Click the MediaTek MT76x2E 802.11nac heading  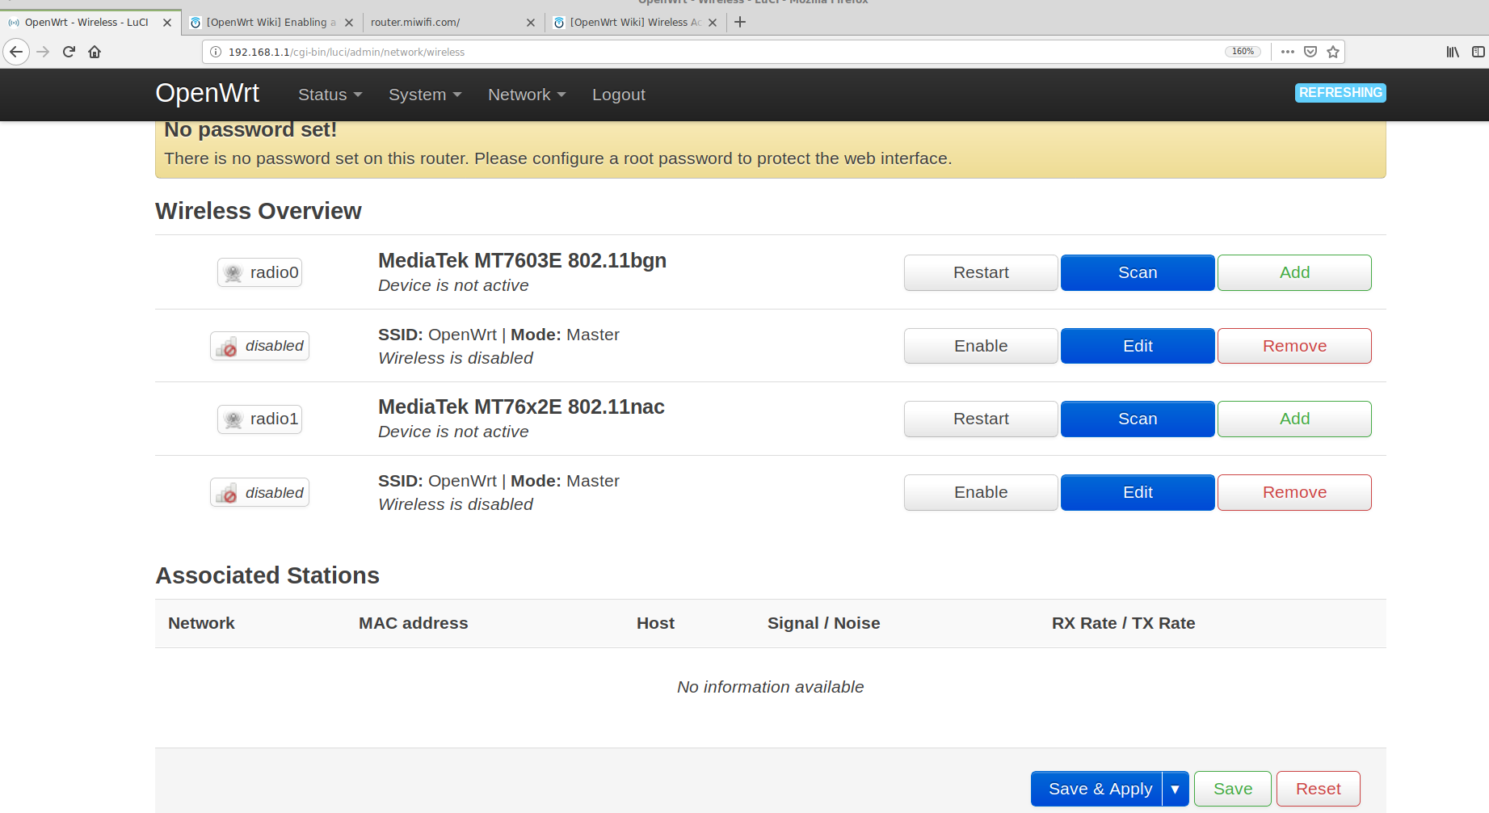click(x=521, y=406)
